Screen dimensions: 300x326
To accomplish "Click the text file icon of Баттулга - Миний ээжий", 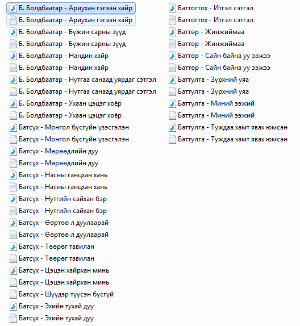I will point(172,115).
